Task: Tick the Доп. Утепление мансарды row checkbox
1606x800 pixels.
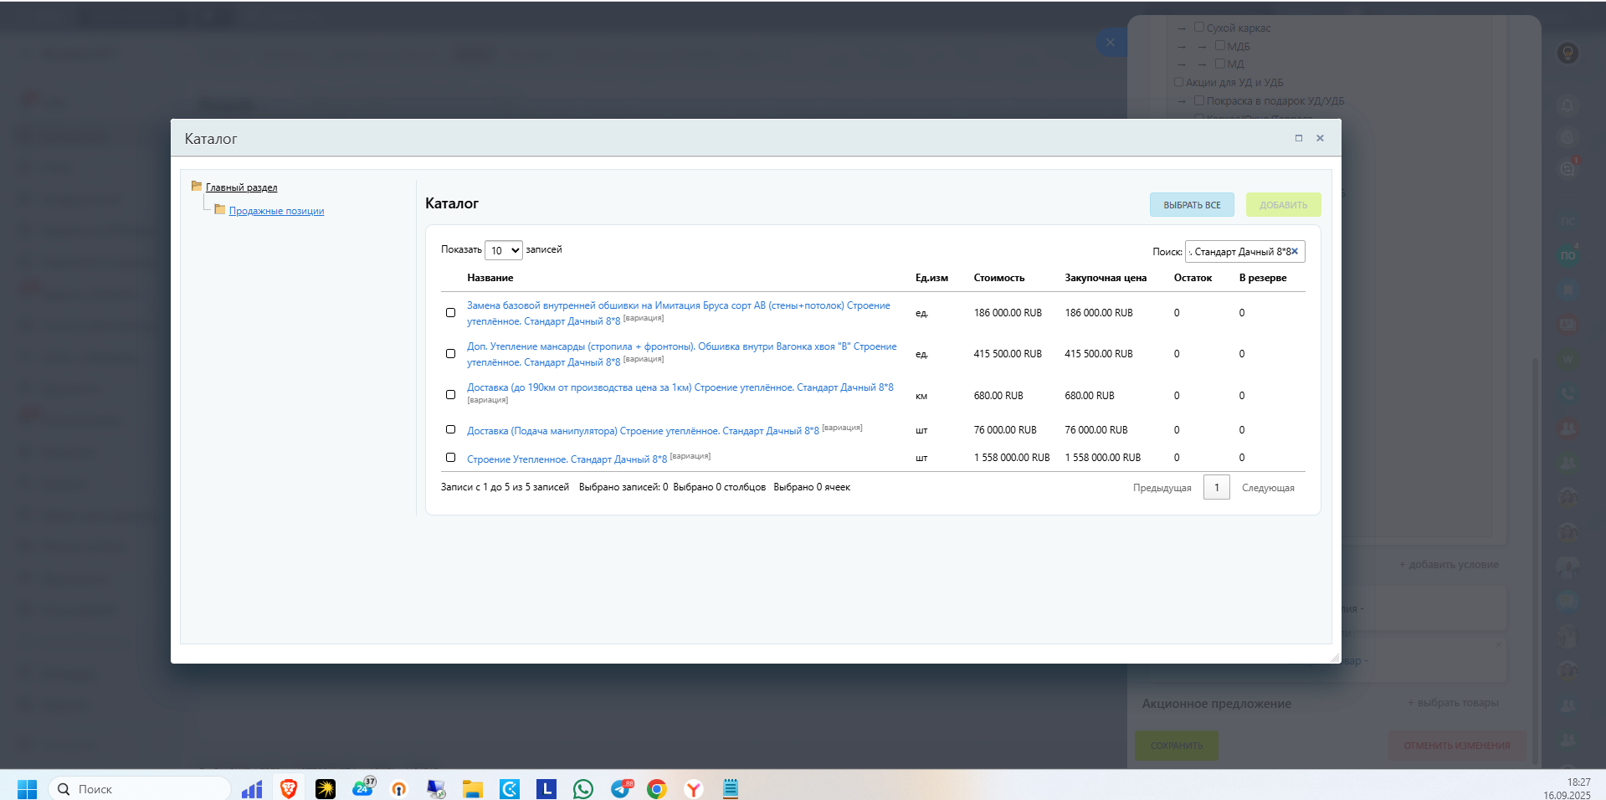Action: tap(450, 354)
